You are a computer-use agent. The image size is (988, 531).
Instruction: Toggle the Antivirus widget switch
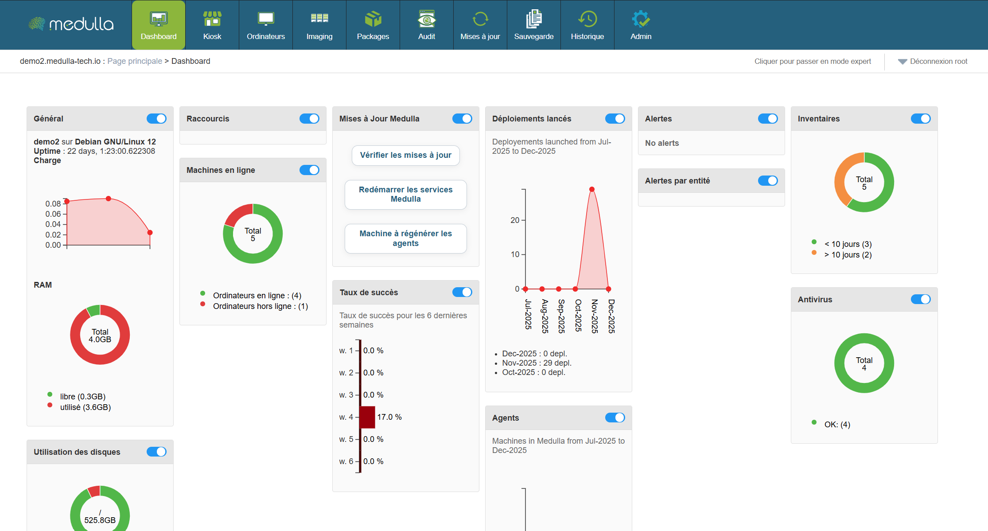click(921, 299)
